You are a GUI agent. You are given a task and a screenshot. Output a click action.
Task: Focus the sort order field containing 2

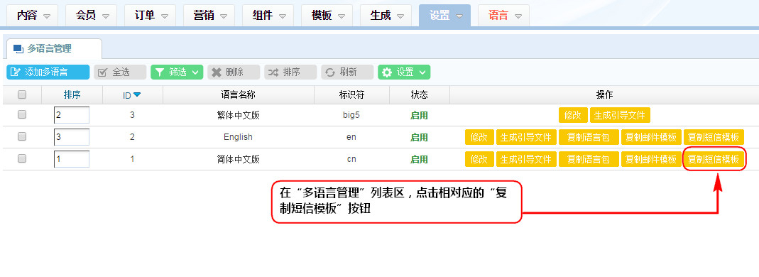click(72, 115)
